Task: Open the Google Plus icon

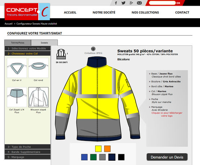Action: click(x=131, y=3)
